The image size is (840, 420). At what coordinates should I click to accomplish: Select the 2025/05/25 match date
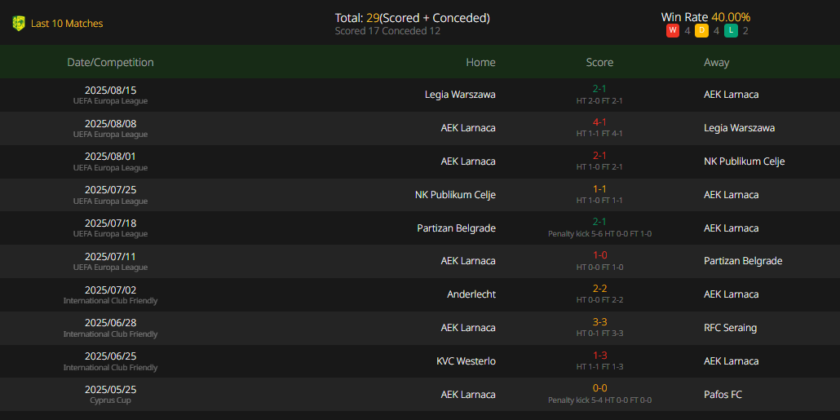pyautogui.click(x=110, y=390)
